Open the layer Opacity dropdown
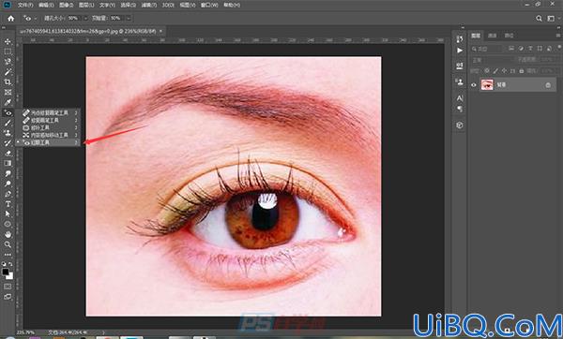 [548, 60]
